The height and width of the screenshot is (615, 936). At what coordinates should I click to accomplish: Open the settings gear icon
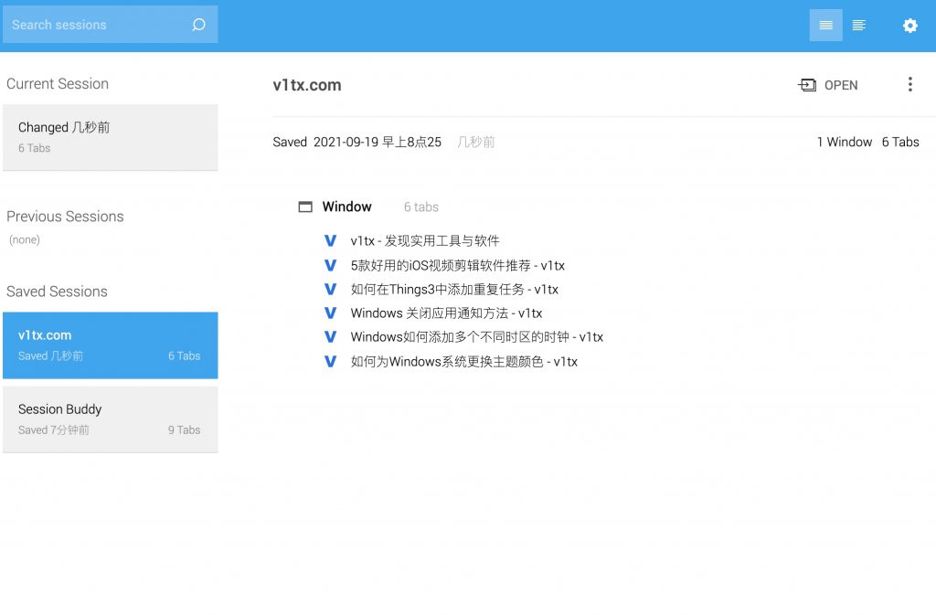tap(909, 26)
